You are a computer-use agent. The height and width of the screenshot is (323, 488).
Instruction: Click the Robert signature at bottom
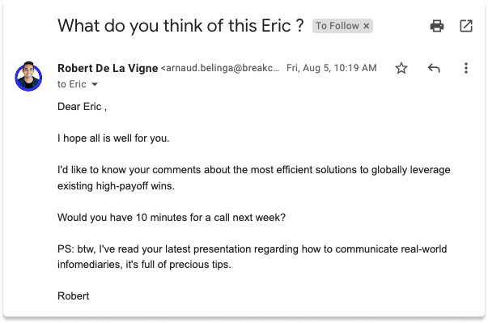(74, 296)
